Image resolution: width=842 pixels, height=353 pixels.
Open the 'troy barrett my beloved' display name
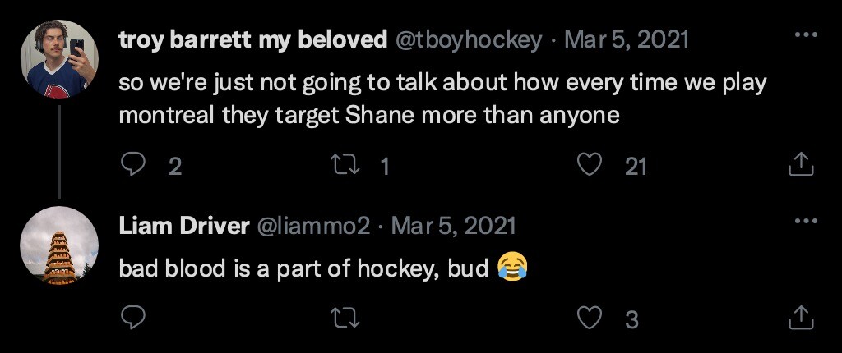[x=253, y=39]
